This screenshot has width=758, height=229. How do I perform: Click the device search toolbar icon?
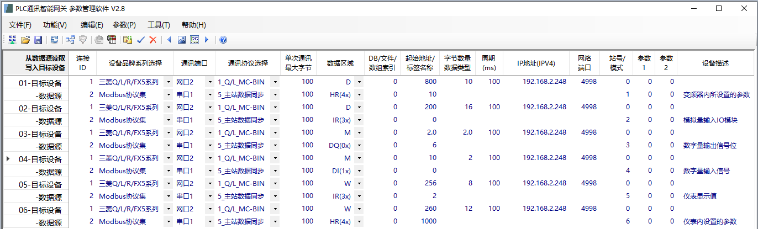tap(12, 40)
